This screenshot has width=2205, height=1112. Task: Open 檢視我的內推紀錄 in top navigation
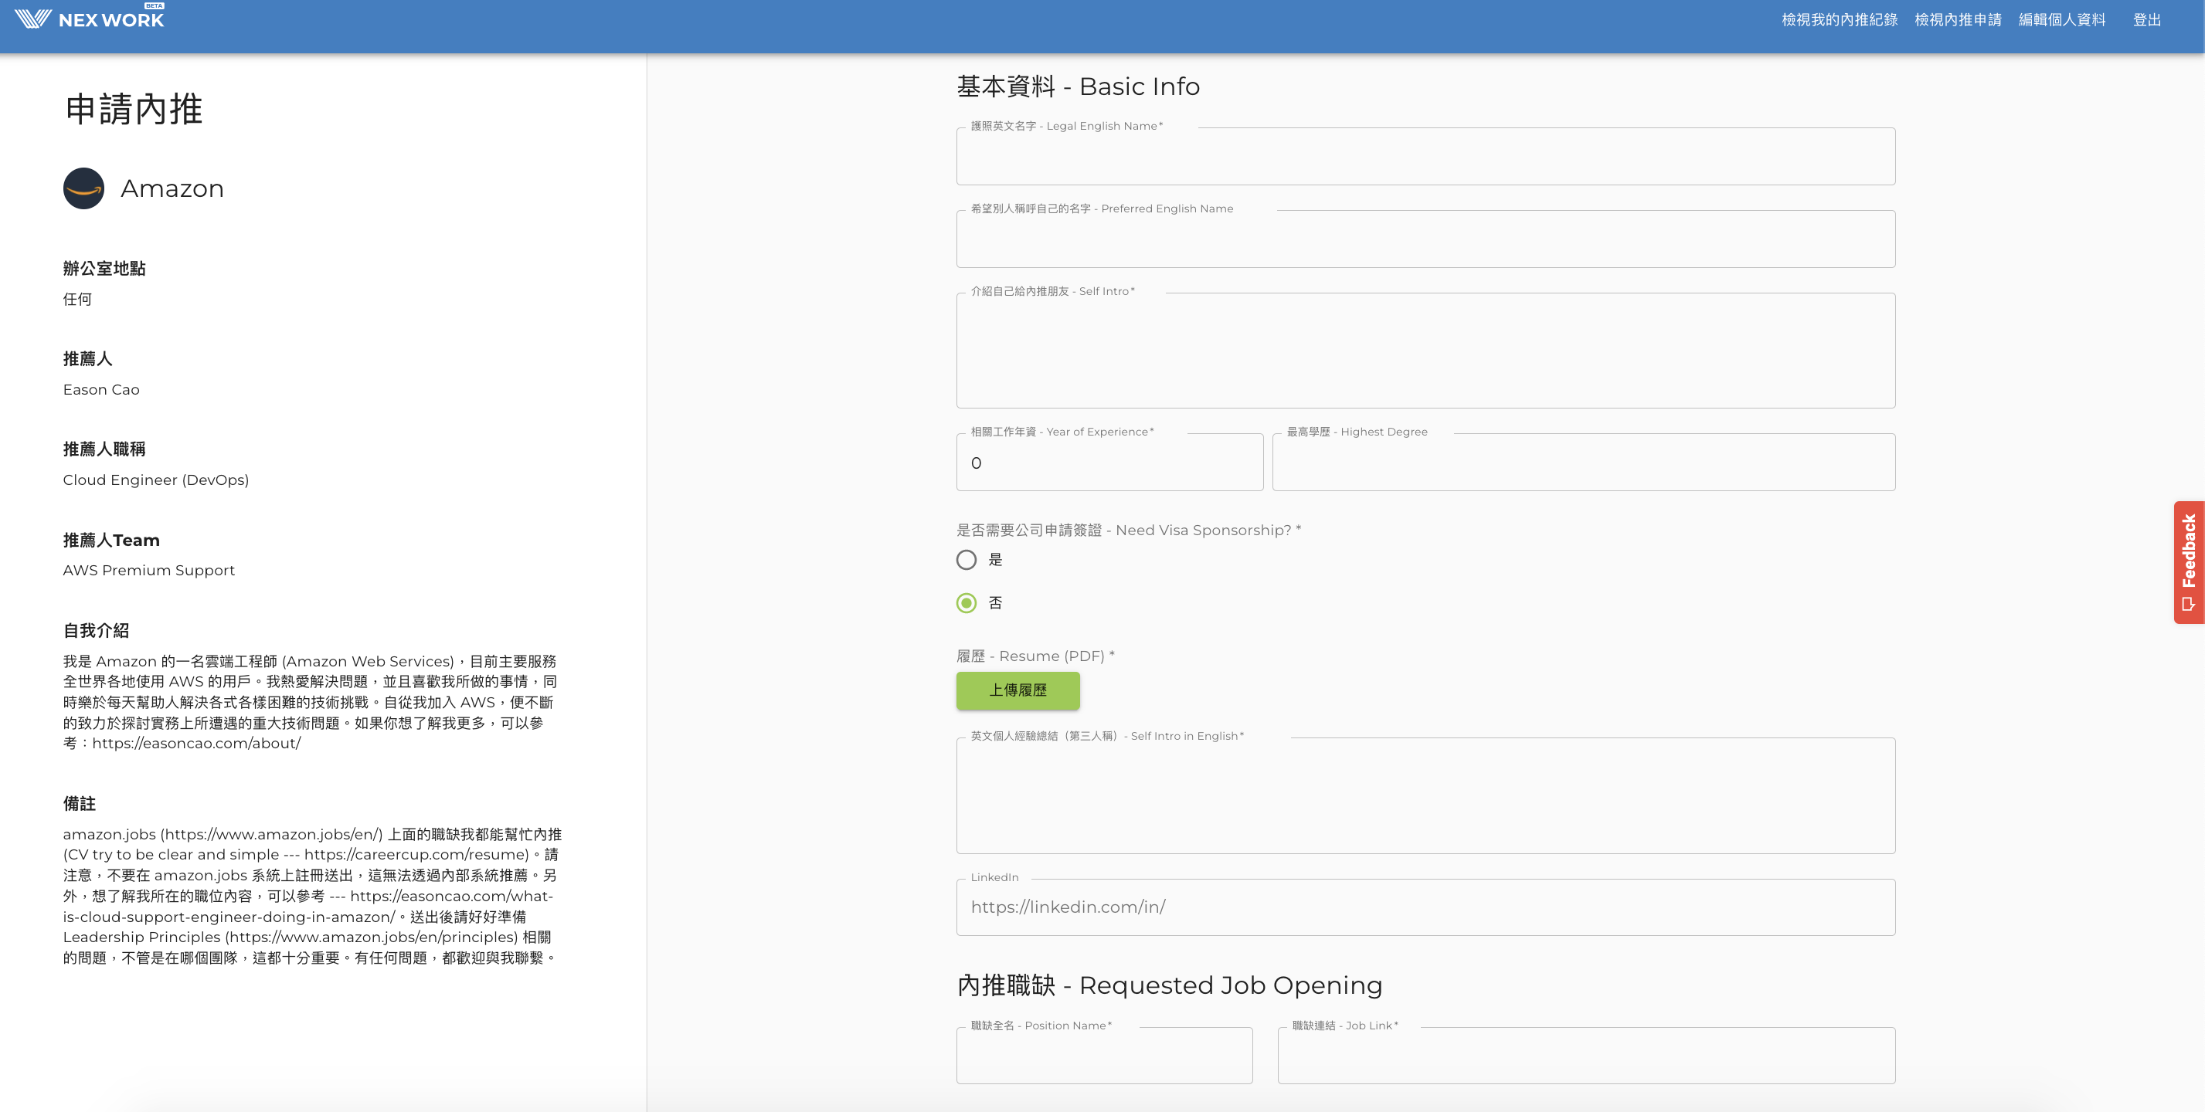tap(1839, 19)
